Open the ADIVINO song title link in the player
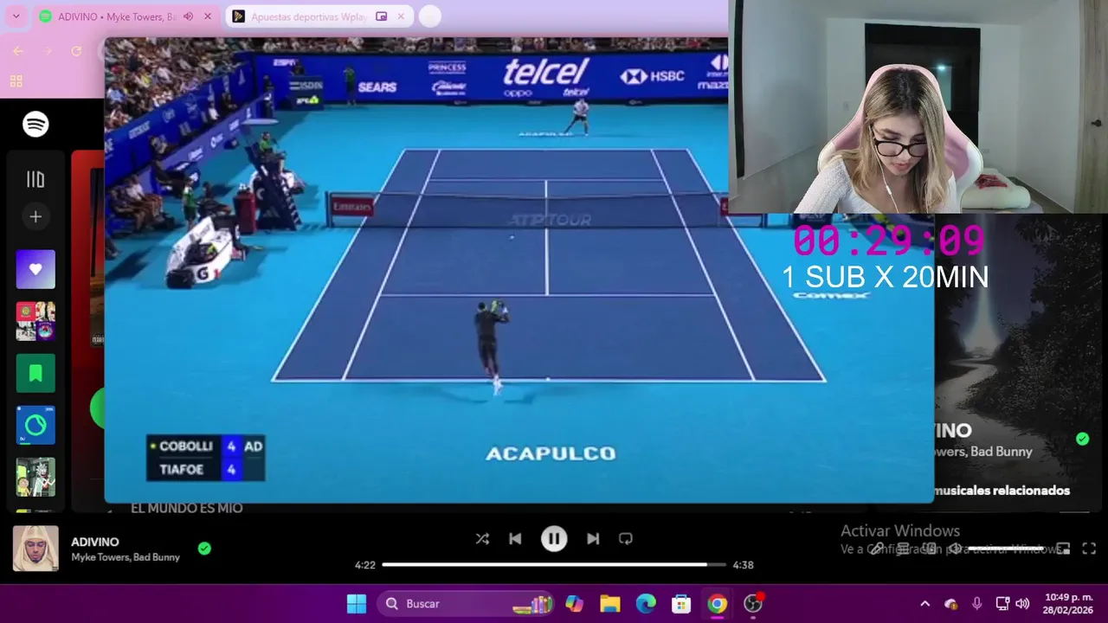The height and width of the screenshot is (623, 1108). [x=95, y=542]
